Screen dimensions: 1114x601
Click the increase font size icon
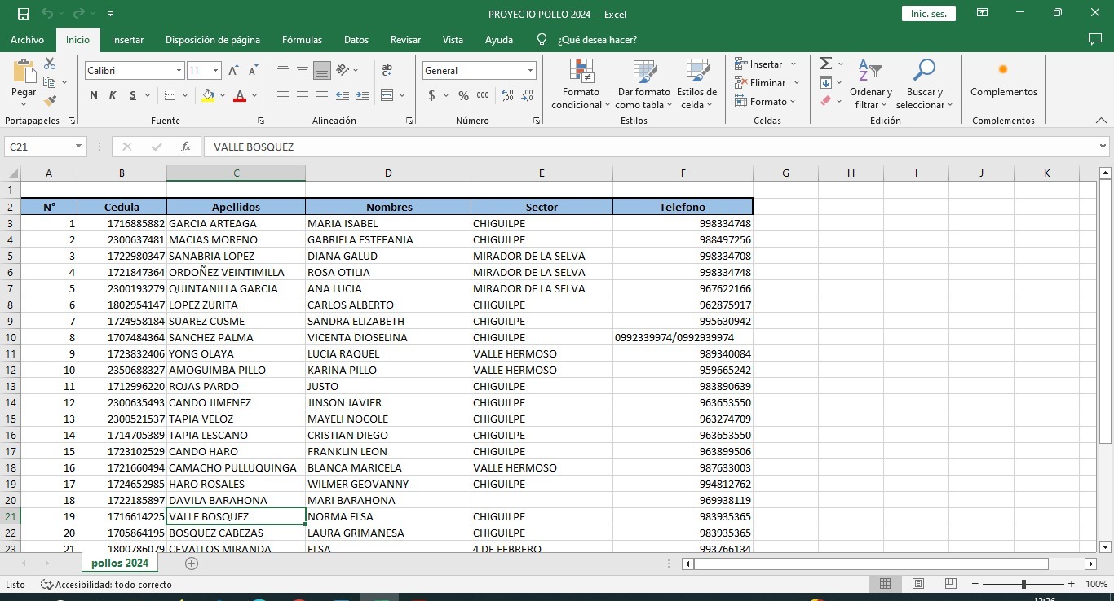[x=234, y=71]
